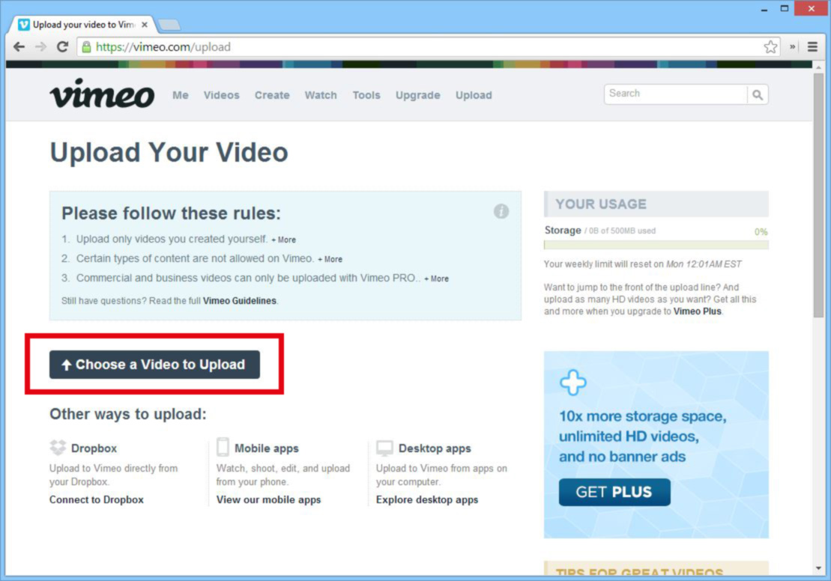The height and width of the screenshot is (581, 831).
Task: Click the Dropbox heading text
Action: pos(94,448)
